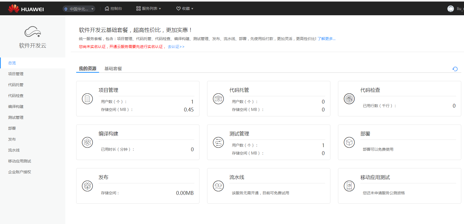
Task: Open the 代码托管 card title
Action: point(239,90)
